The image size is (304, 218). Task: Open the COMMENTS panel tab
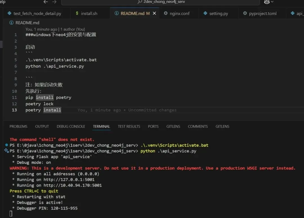(198, 126)
